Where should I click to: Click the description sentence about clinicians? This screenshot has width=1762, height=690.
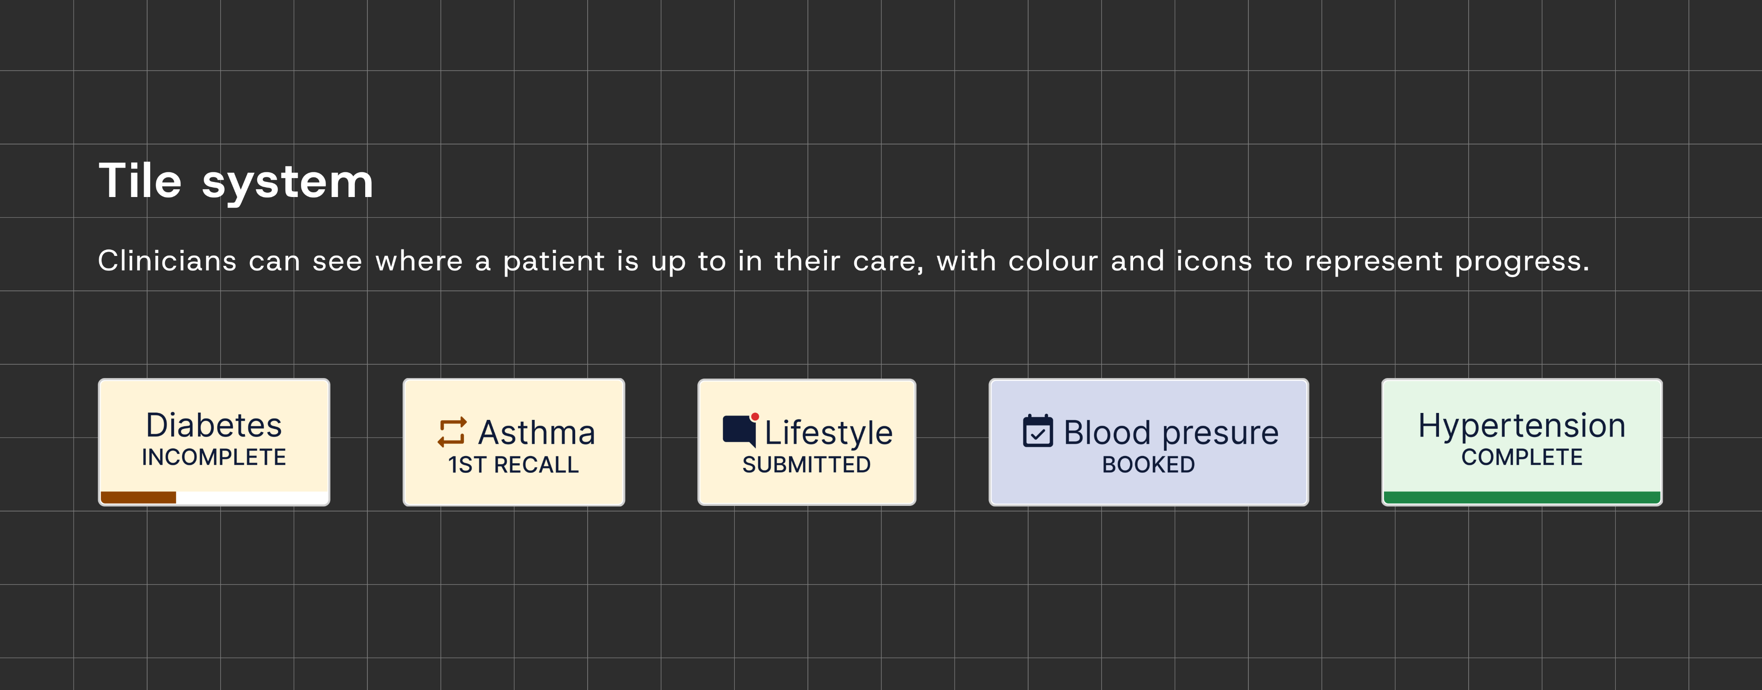pos(843,261)
